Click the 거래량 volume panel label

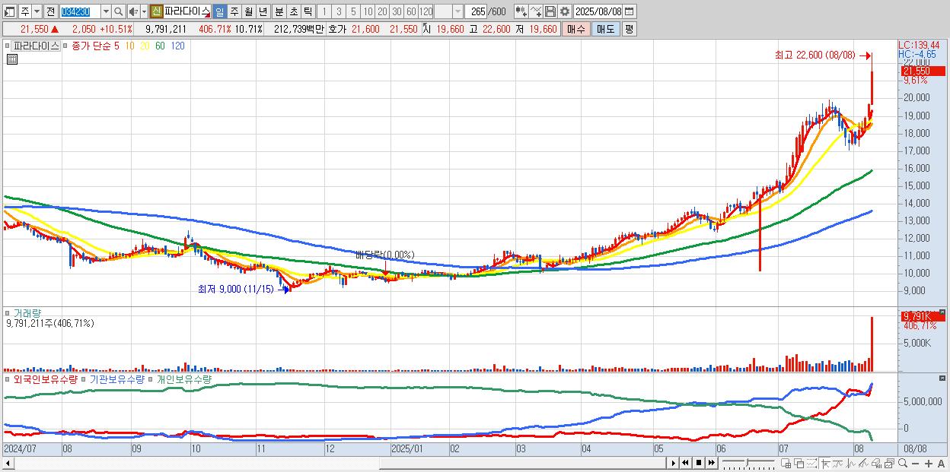tap(27, 313)
